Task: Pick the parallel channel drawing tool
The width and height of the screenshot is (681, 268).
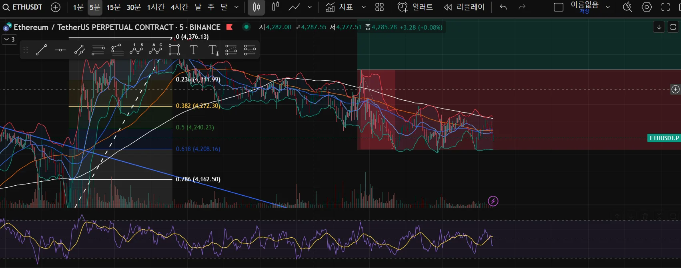Action: (x=79, y=50)
